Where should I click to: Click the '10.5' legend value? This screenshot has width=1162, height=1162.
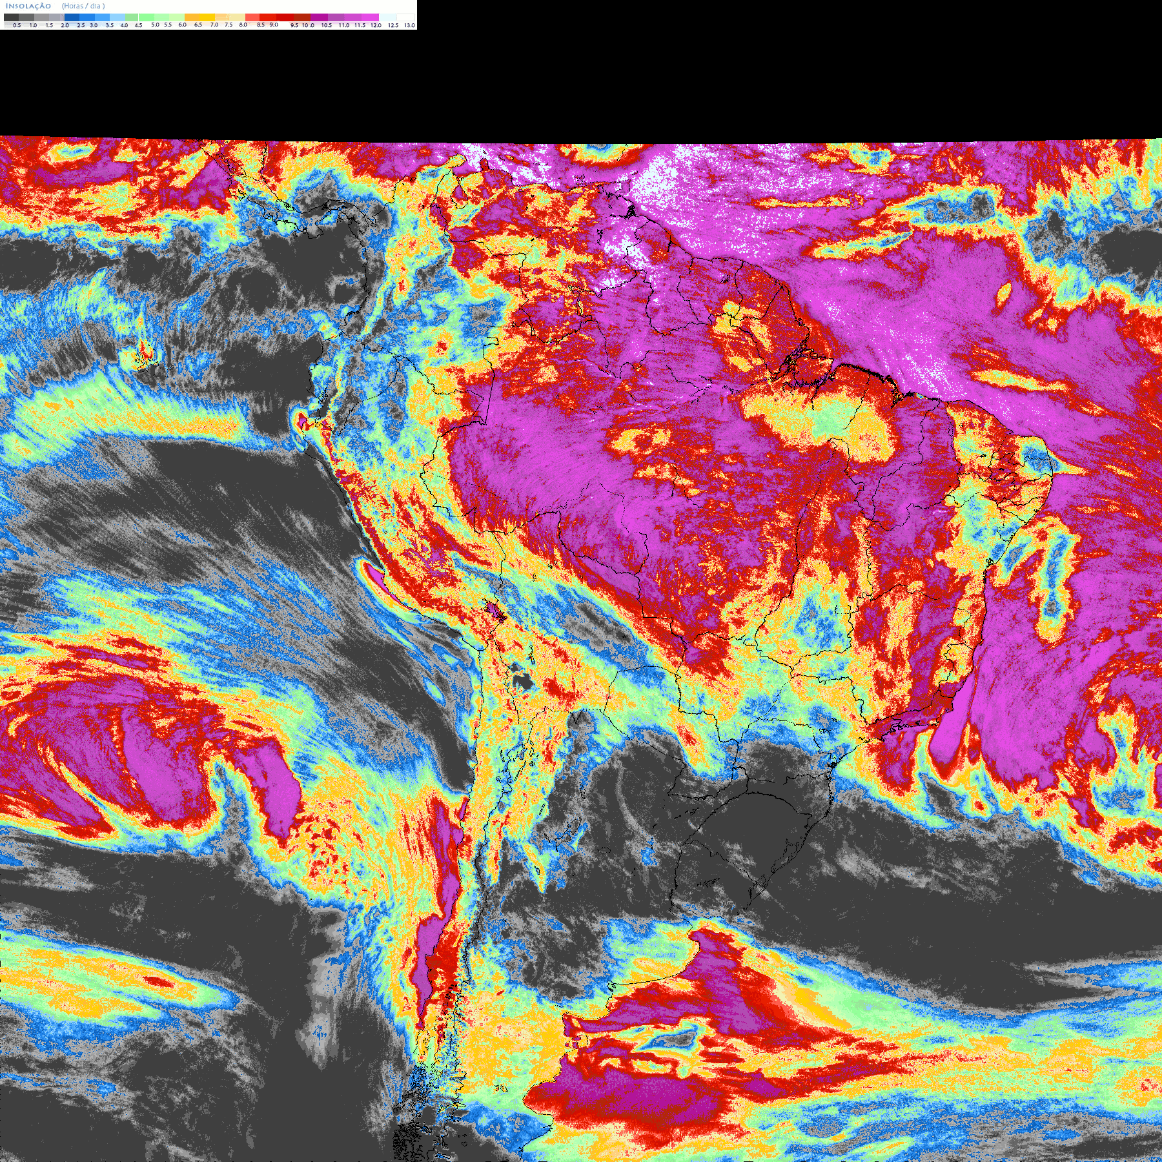[x=327, y=25]
